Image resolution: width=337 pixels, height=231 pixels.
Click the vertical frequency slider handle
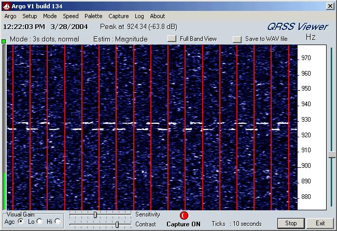click(332, 155)
